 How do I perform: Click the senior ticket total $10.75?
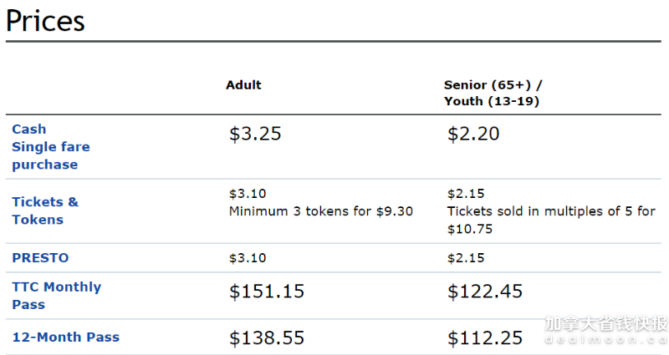(470, 229)
